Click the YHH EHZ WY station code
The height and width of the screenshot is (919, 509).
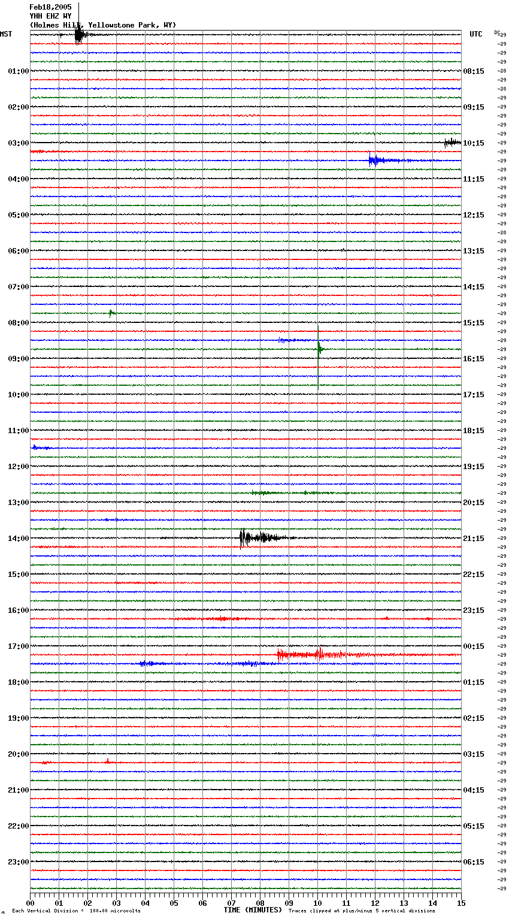pos(50,16)
